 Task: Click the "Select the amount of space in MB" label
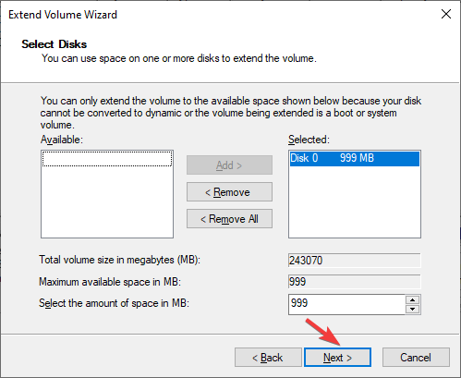(x=114, y=303)
